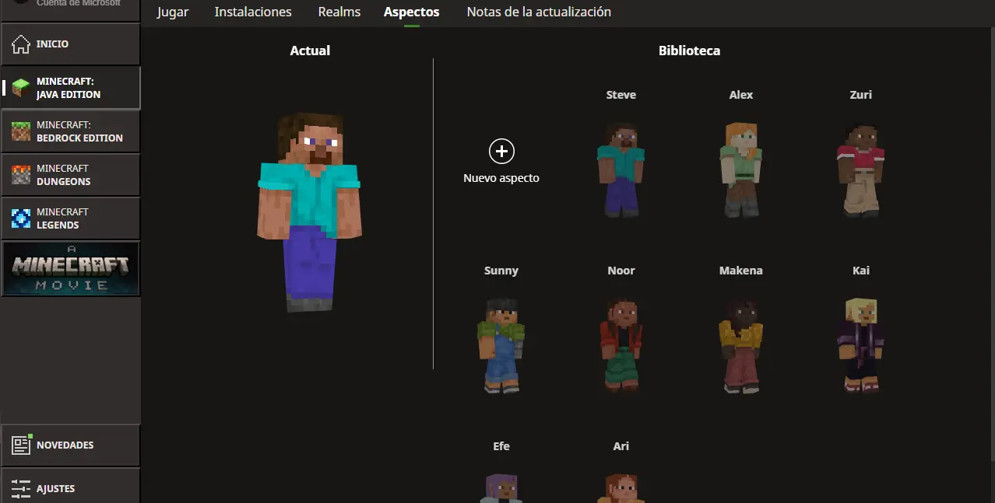Click the current Steve skin preview
The width and height of the screenshot is (995, 503).
coord(310,211)
